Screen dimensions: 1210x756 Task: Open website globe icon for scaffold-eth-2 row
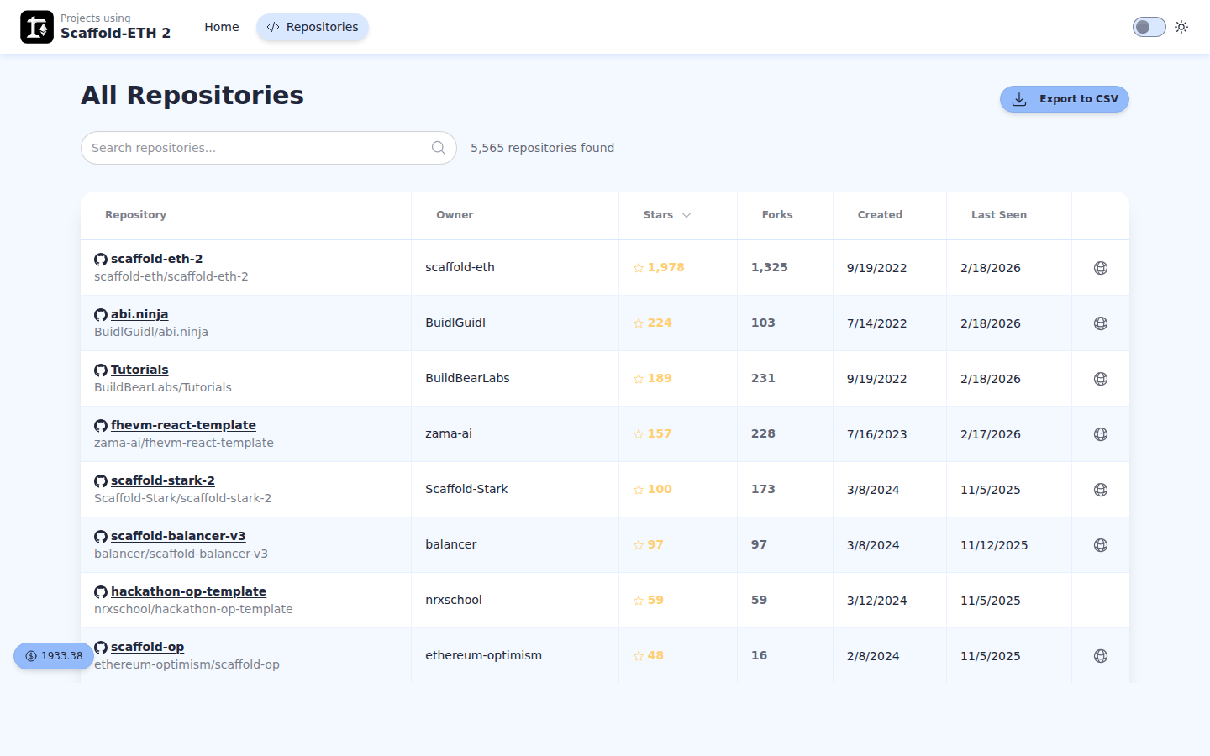point(1101,268)
